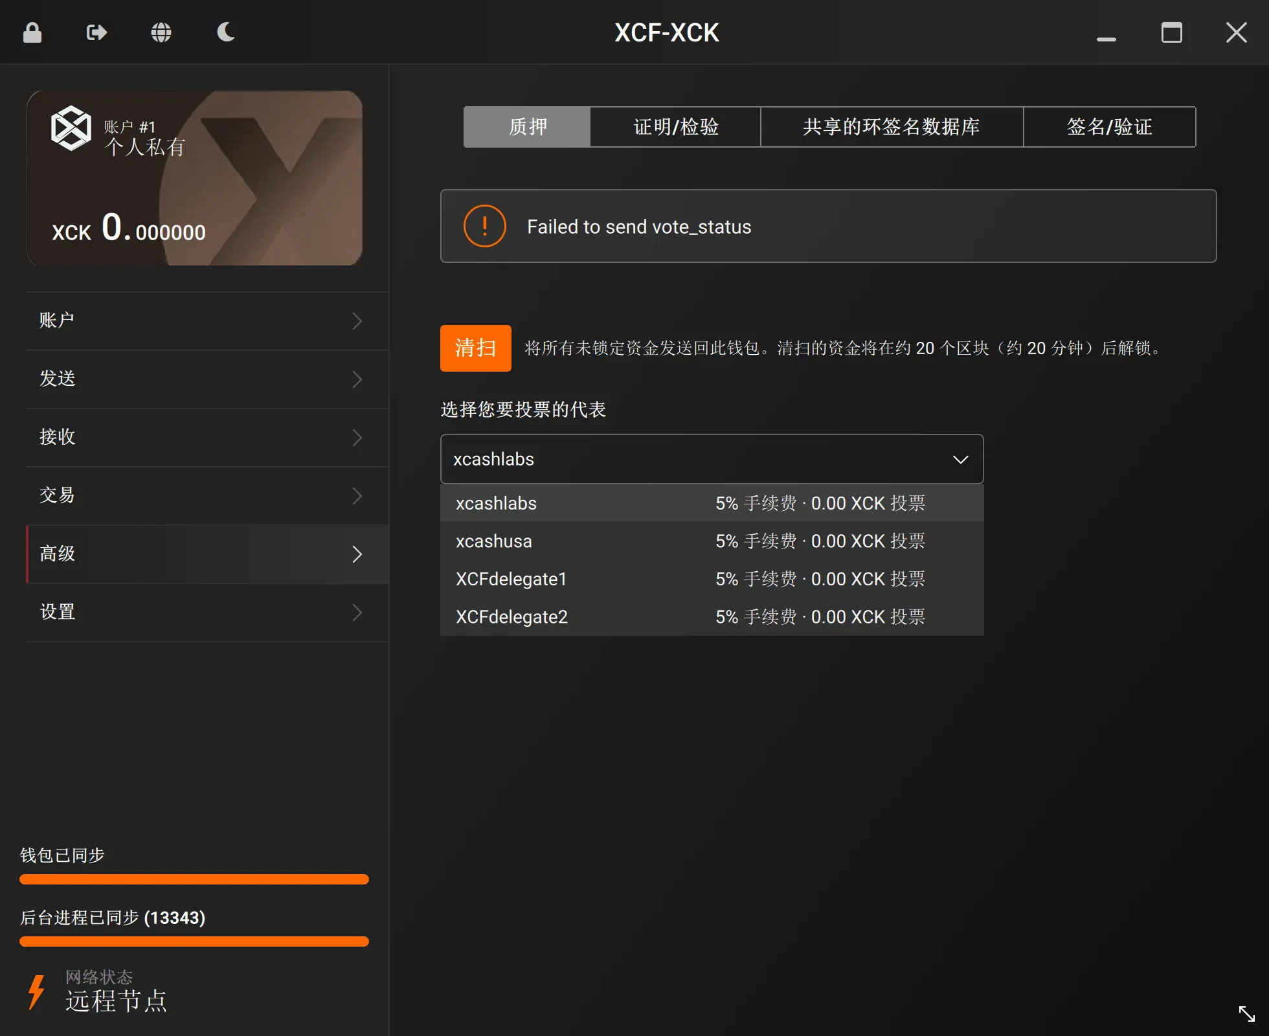Click the logout exit icon
This screenshot has width=1269, height=1036.
click(x=96, y=32)
